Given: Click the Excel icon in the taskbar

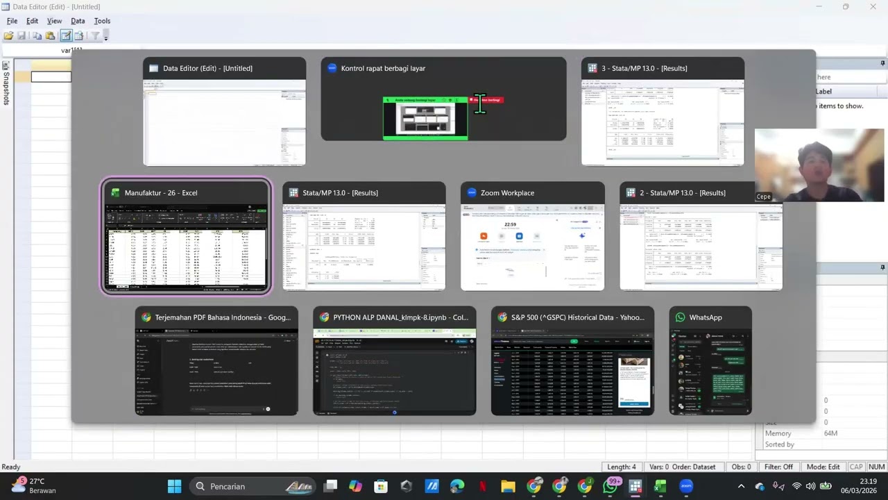Looking at the screenshot, I should click(x=661, y=486).
